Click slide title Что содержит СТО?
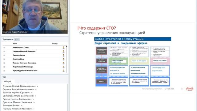The width and height of the screenshot is (197, 111). click(x=98, y=28)
